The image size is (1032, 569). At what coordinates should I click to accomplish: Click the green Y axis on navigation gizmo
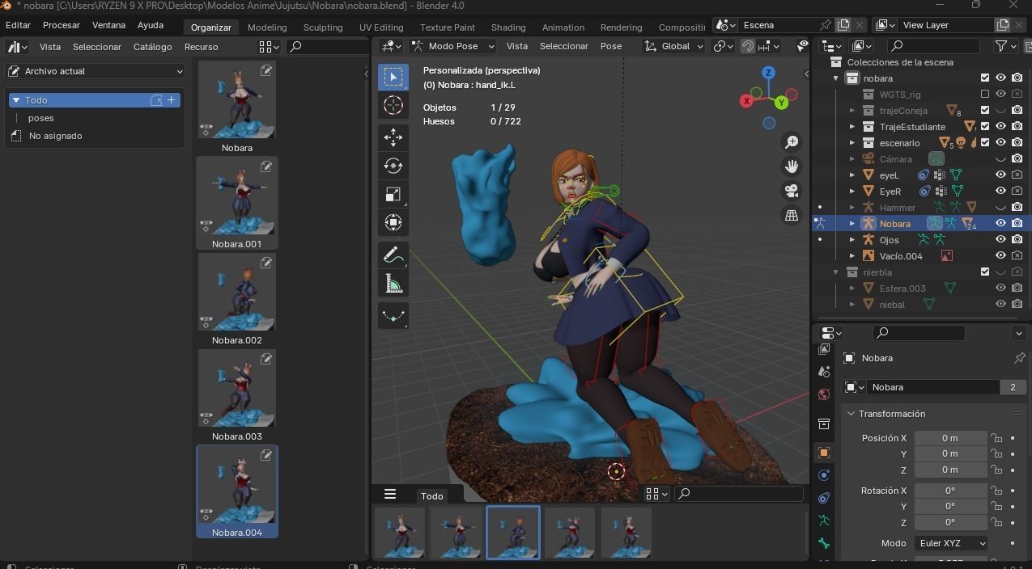click(782, 103)
